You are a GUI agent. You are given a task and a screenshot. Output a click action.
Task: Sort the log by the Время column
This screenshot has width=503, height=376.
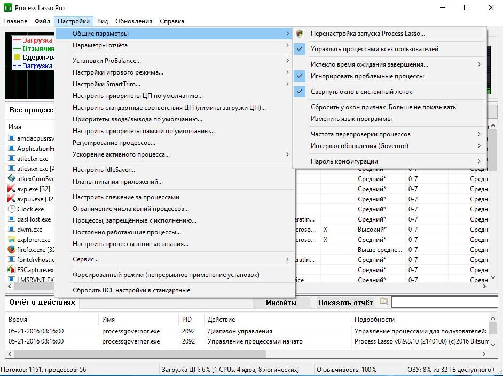pos(52,320)
